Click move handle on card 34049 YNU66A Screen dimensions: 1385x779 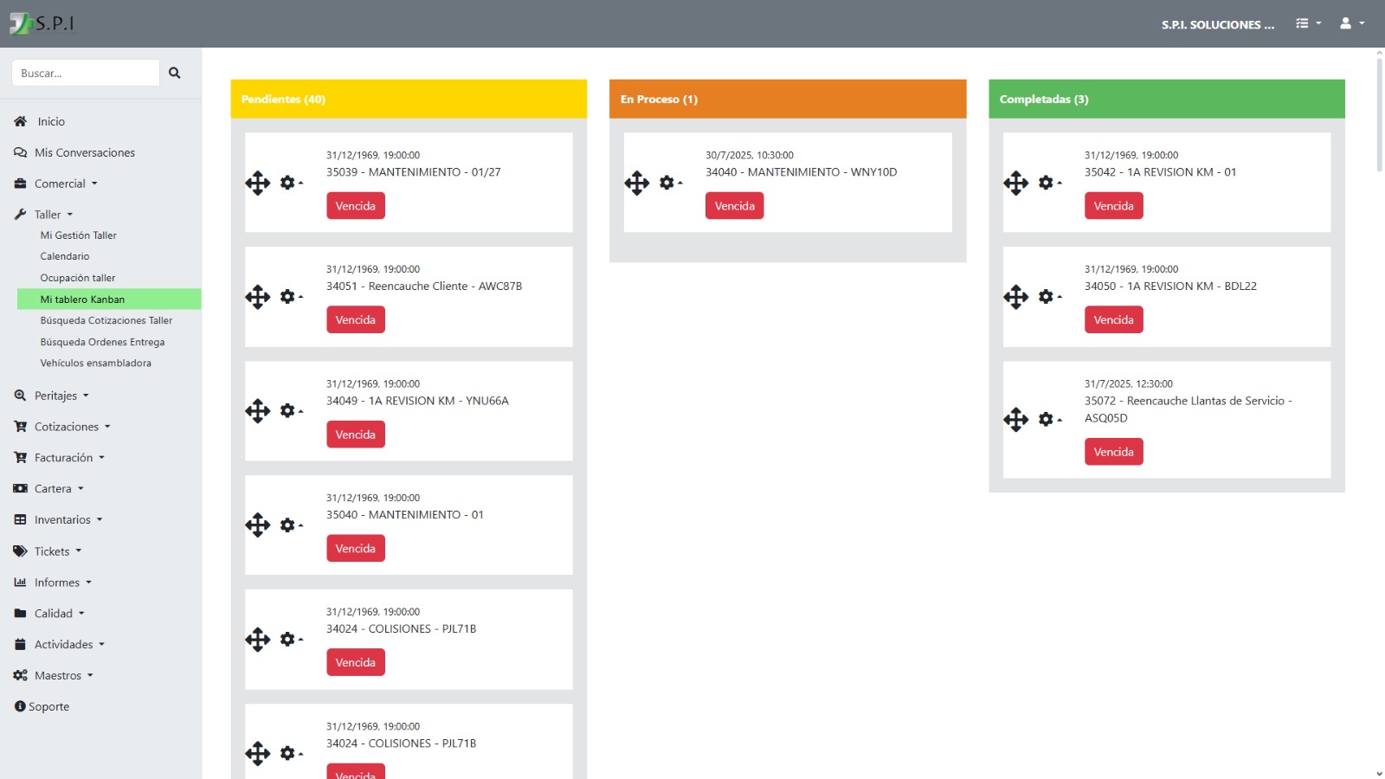point(258,411)
